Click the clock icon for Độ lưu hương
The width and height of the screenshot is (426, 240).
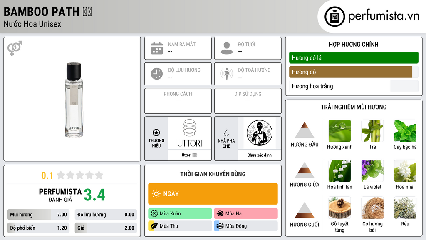[157, 74]
